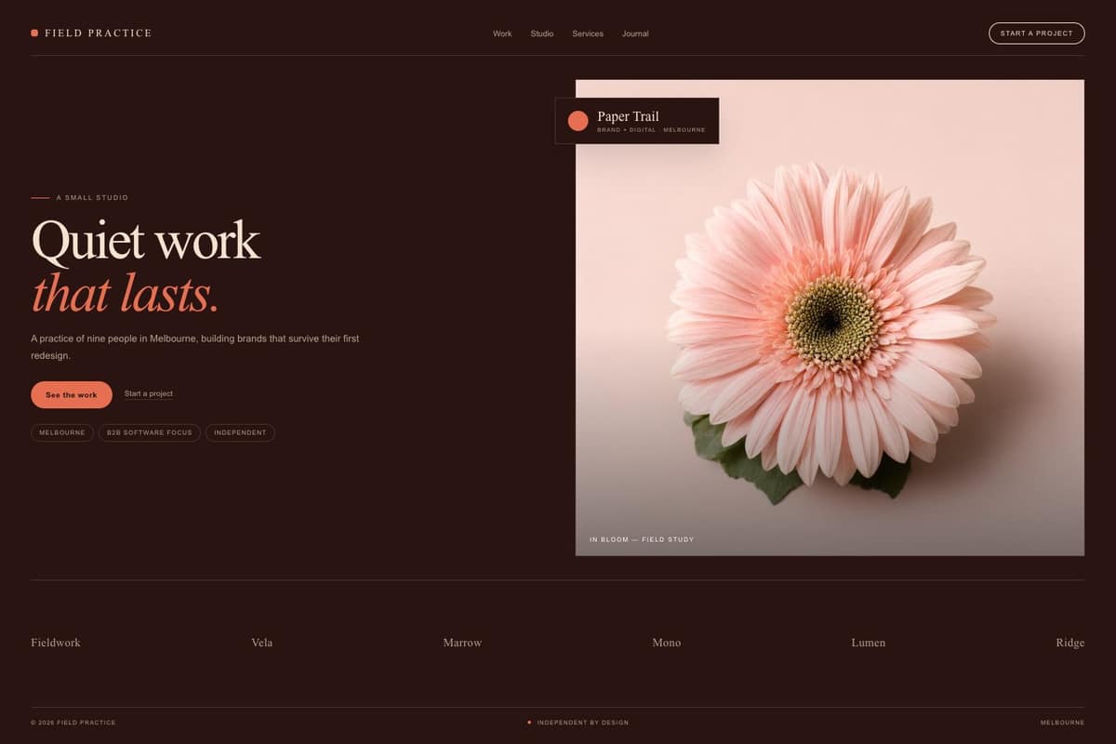Click the Fieldwork client name

56,643
